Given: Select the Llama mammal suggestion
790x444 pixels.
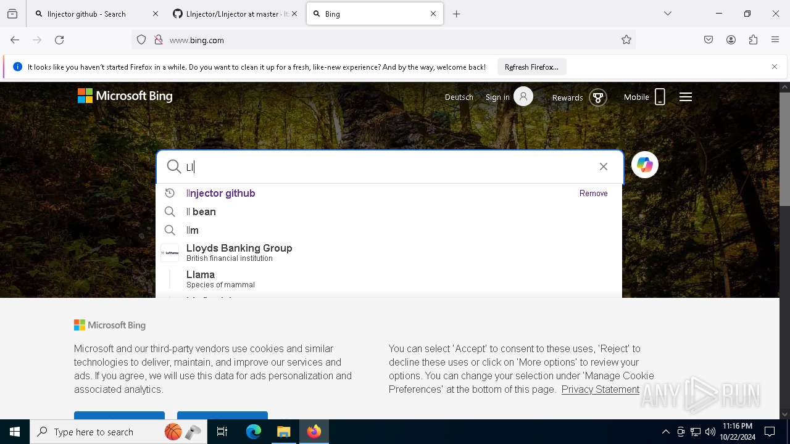Looking at the screenshot, I should click(x=389, y=279).
